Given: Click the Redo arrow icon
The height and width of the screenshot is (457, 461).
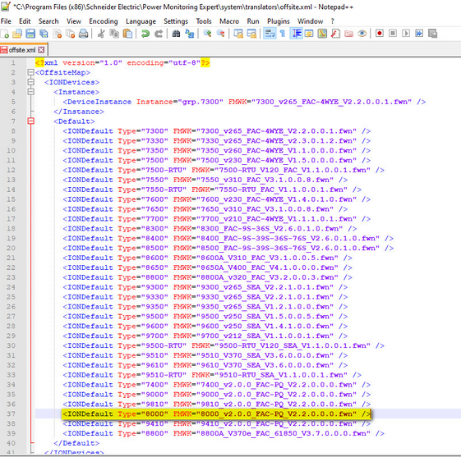Looking at the screenshot, I should [x=159, y=34].
